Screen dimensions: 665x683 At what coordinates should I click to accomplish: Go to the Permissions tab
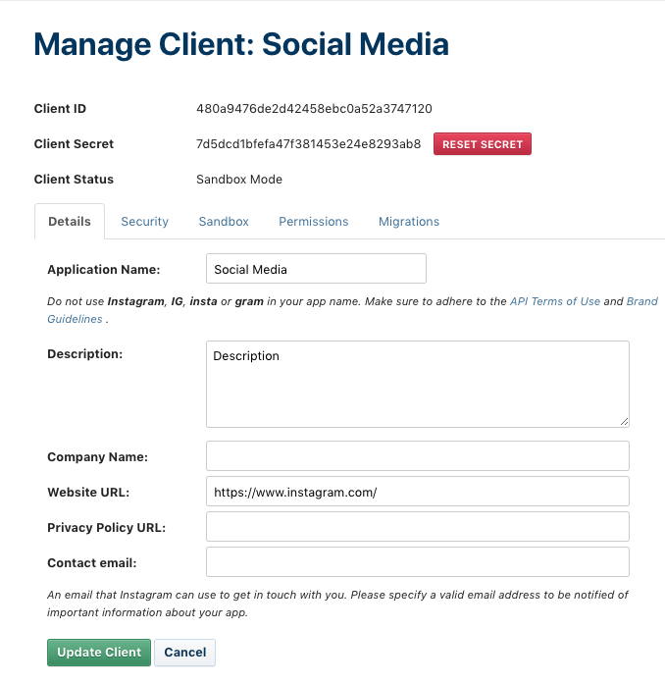(x=314, y=222)
